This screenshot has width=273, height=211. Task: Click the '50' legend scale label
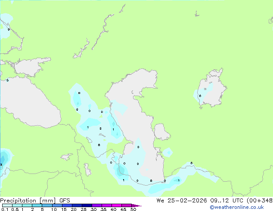pos(133,209)
